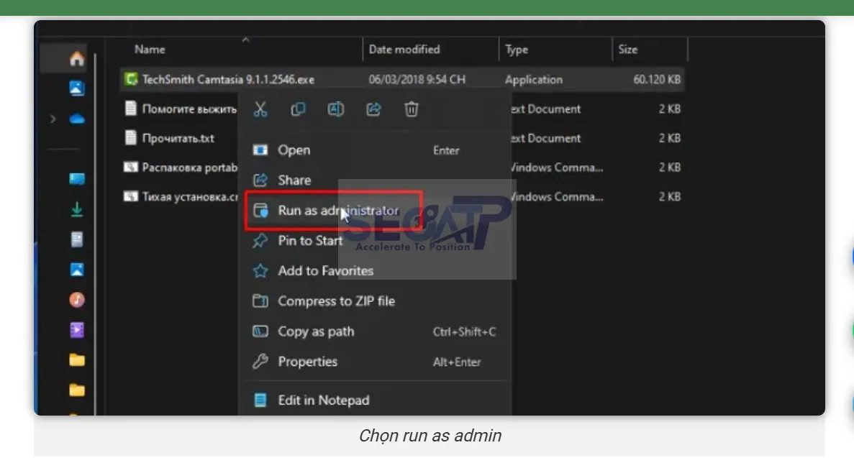
Task: Click the Cut icon in the context menu
Action: (260, 109)
